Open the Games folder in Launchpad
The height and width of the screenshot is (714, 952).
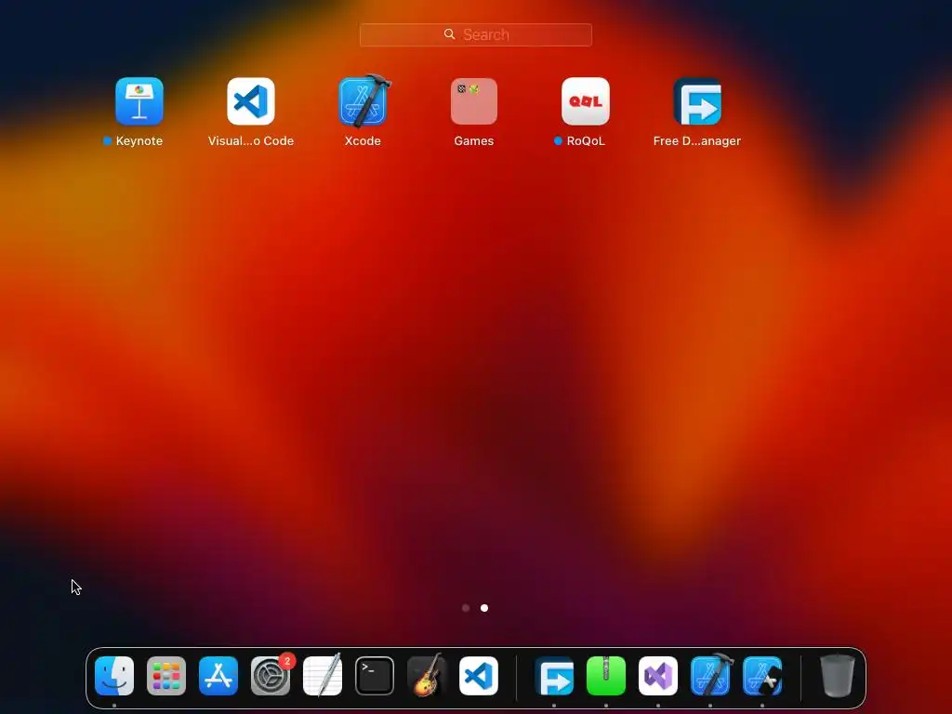click(x=474, y=101)
